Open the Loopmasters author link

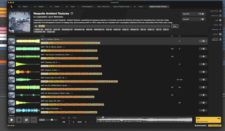click(42, 17)
